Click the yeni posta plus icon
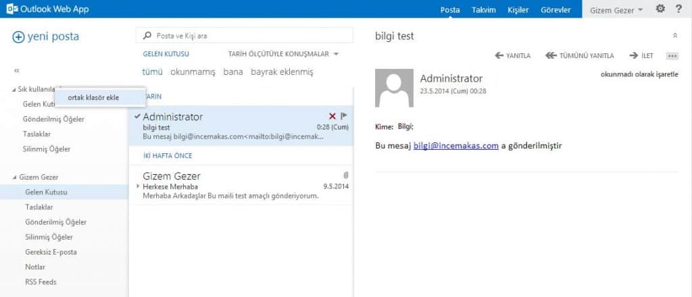This screenshot has height=297, width=692. (x=18, y=37)
